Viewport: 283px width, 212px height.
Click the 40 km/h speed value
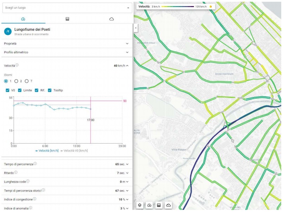[119, 66]
